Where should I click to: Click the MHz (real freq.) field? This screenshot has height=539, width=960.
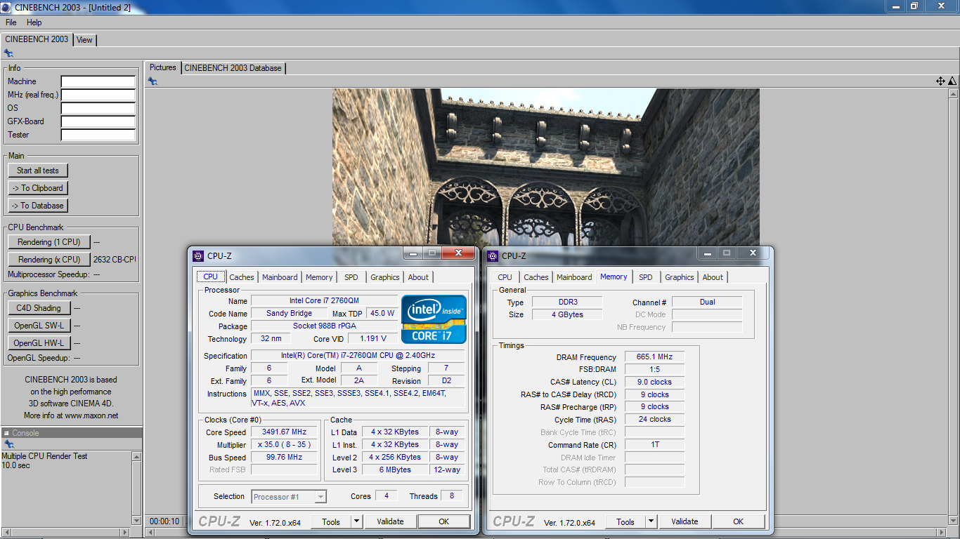[98, 95]
